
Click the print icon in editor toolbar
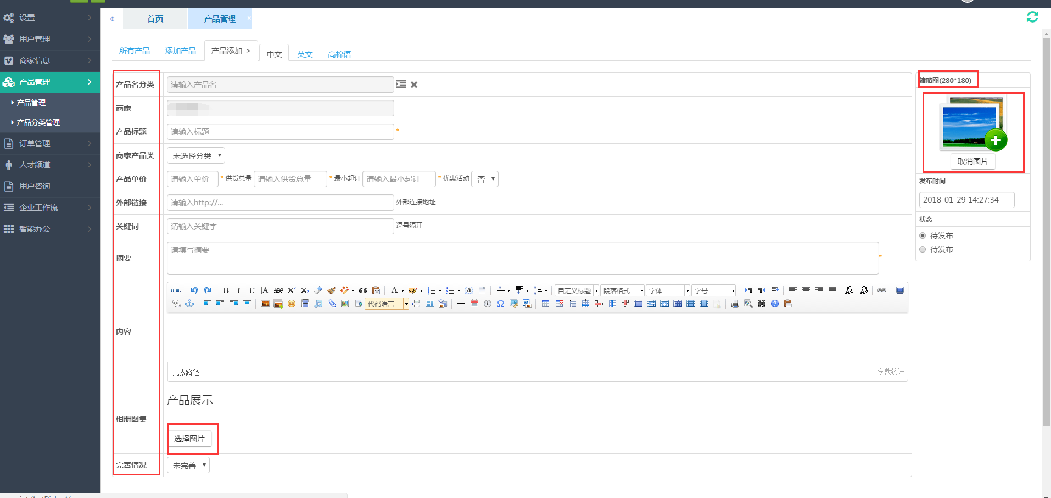click(735, 304)
